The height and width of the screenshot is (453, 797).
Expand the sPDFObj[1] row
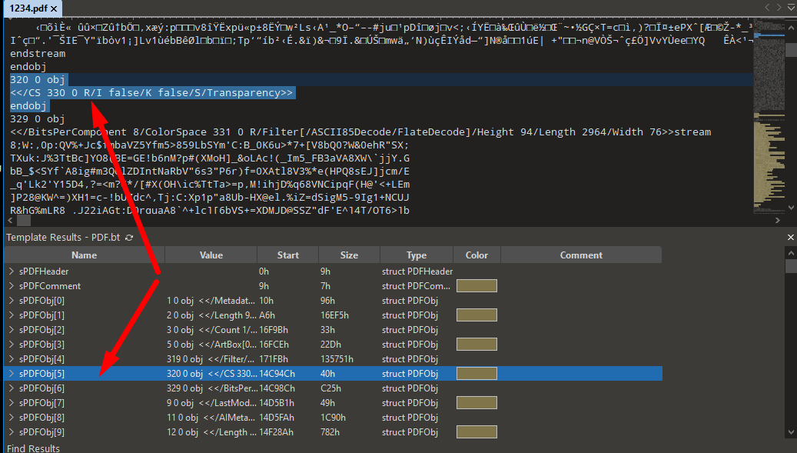click(x=12, y=315)
